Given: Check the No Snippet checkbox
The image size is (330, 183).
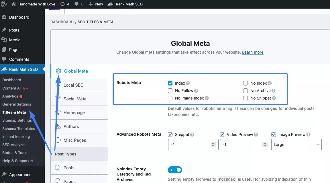Looking at the screenshot, I should (x=245, y=98).
